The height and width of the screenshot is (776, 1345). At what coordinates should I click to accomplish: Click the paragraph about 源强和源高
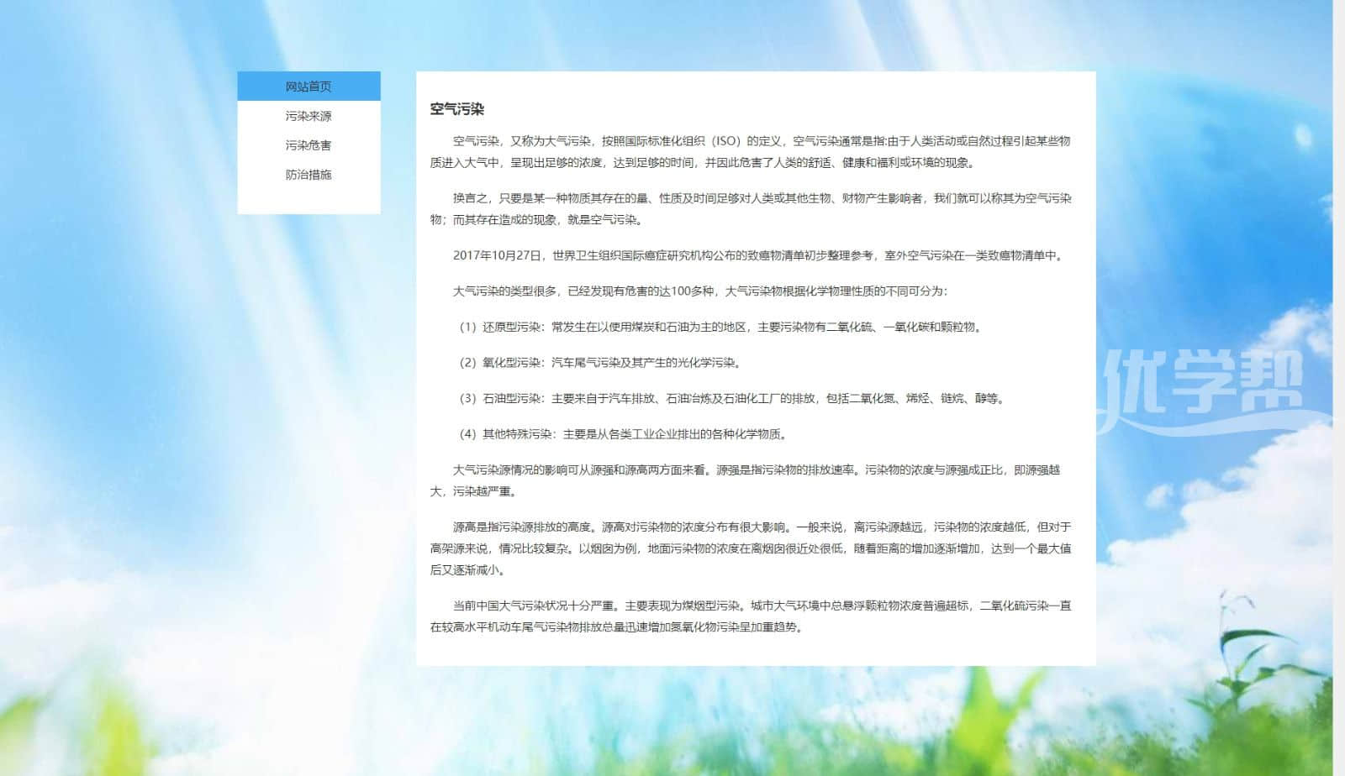click(x=750, y=480)
